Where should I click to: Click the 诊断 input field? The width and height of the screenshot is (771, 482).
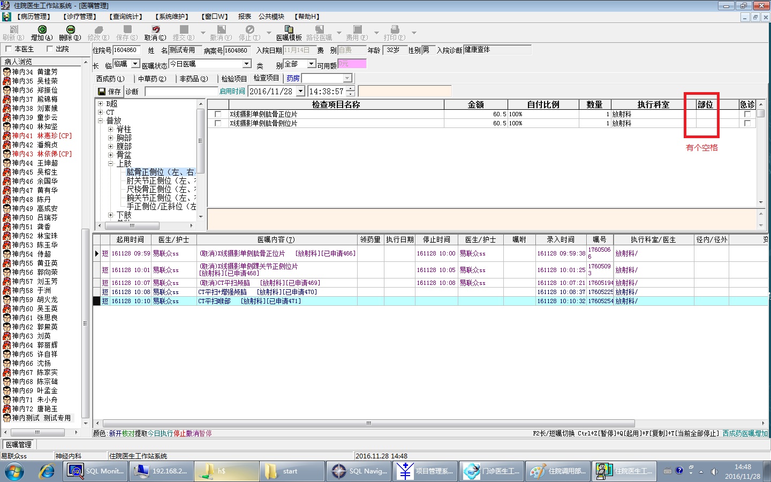click(181, 92)
